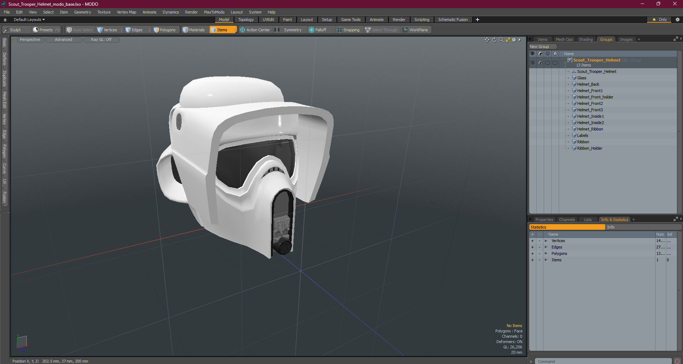Click the Statistics section button
The image size is (683, 364).
click(567, 227)
